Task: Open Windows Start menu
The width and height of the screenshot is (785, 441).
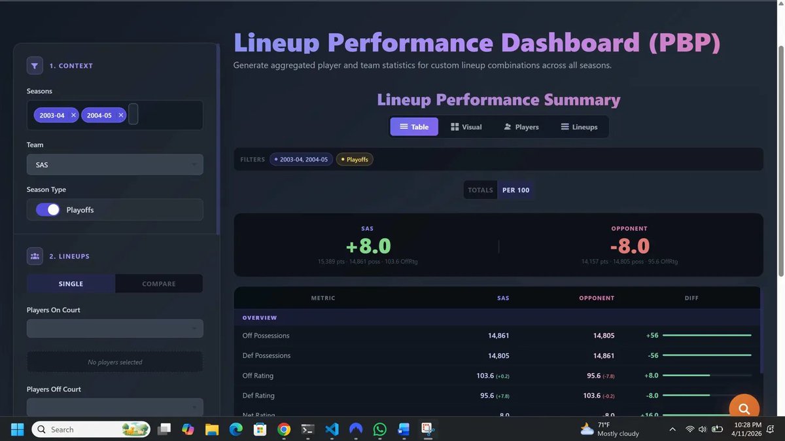Action: [17, 429]
